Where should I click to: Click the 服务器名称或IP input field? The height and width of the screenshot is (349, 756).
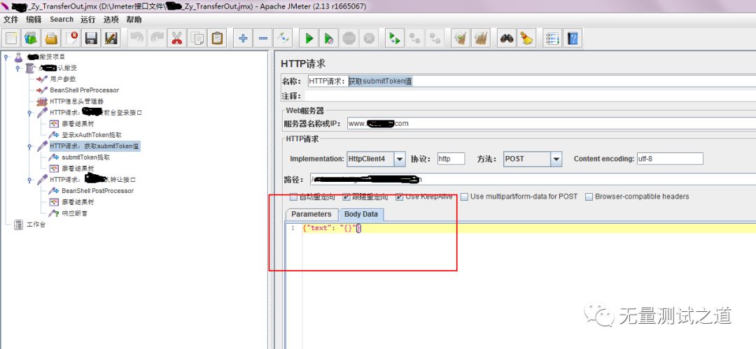(x=551, y=123)
